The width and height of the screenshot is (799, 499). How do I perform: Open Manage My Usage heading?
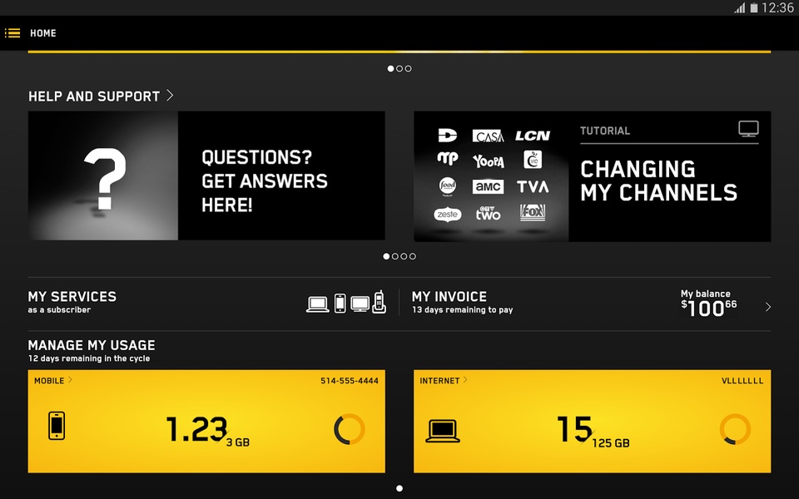[92, 345]
